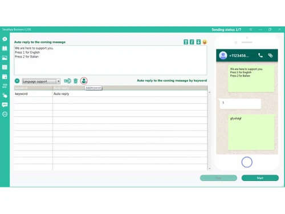Open the list form sidebar icon

pos(5,67)
